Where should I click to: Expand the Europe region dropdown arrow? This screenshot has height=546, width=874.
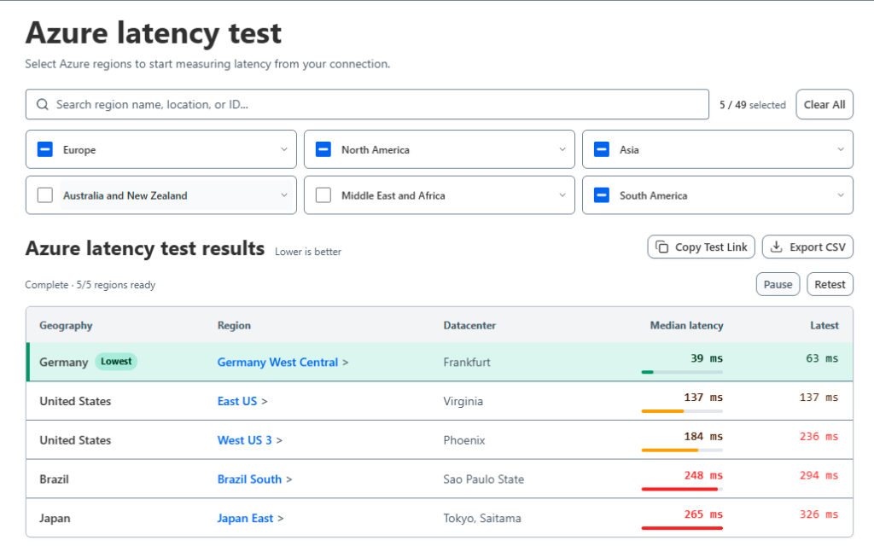(x=283, y=149)
